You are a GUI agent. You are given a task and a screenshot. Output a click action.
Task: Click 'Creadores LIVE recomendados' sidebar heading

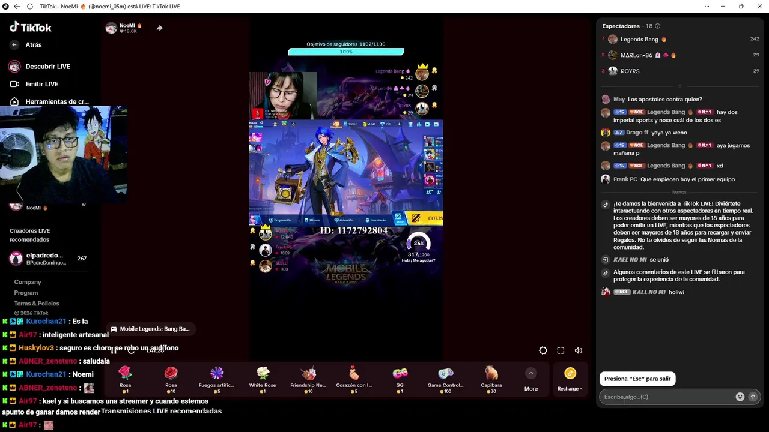(30, 235)
